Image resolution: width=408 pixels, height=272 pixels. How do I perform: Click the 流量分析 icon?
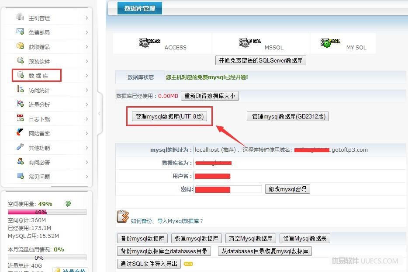click(x=20, y=104)
